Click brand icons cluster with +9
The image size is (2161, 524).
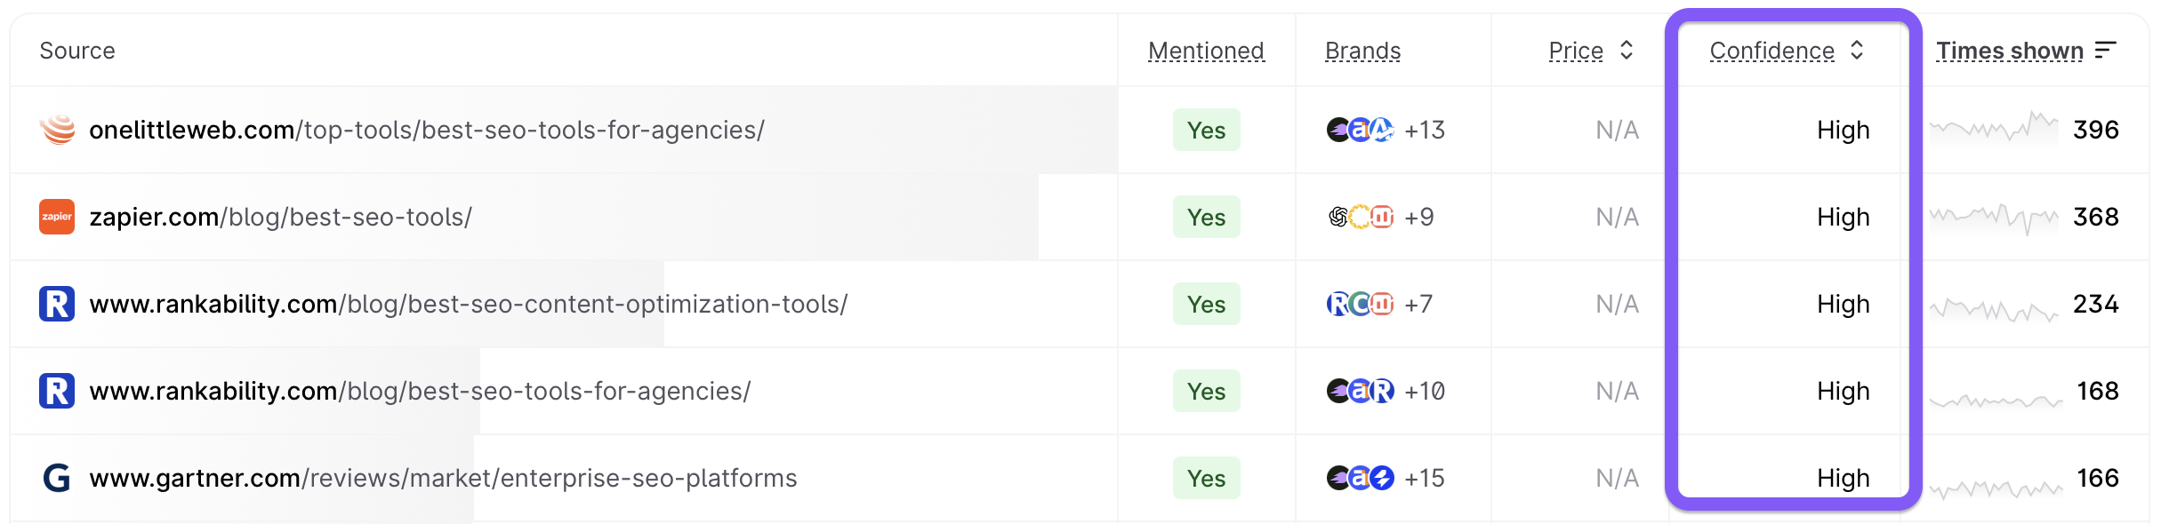click(1361, 217)
